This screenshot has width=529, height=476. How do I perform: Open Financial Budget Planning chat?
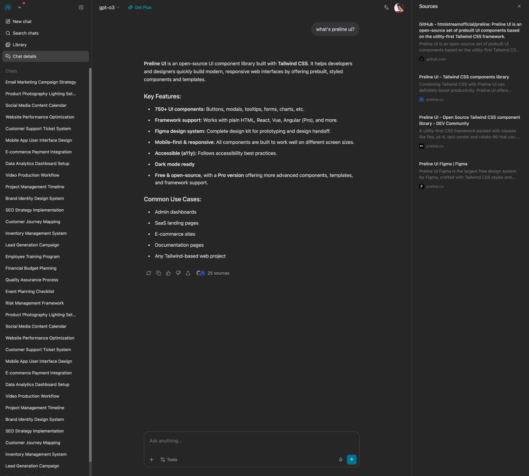click(31, 268)
